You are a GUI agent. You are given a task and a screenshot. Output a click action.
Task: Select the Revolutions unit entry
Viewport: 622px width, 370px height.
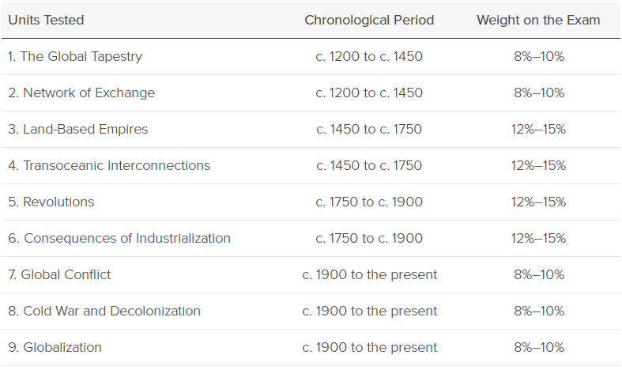point(51,202)
